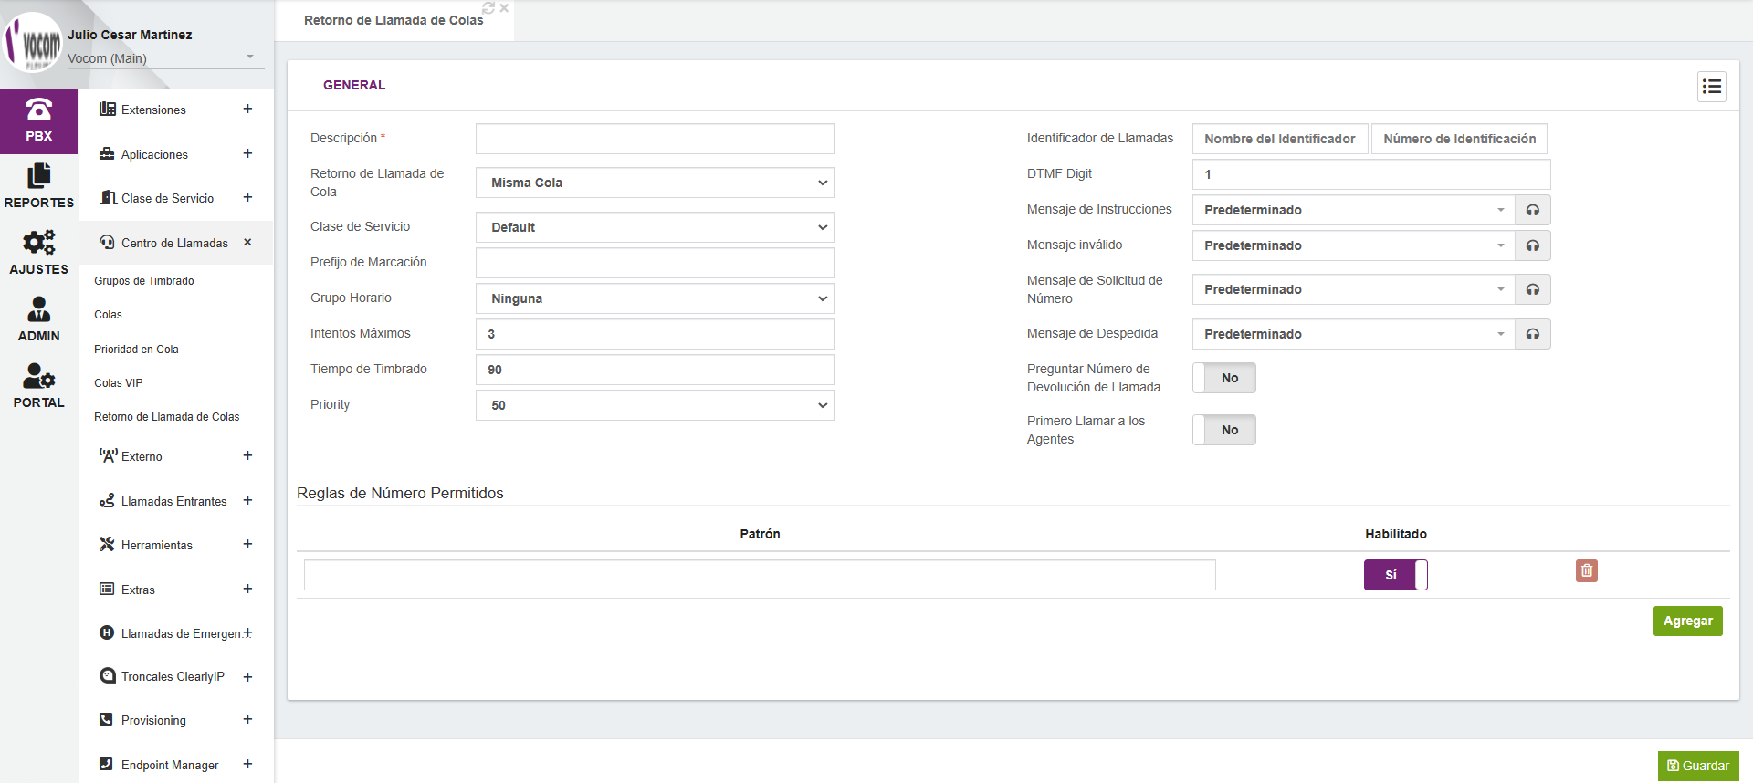This screenshot has height=783, width=1753.
Task: Click the Extensiones menu icon
Action: point(107,110)
